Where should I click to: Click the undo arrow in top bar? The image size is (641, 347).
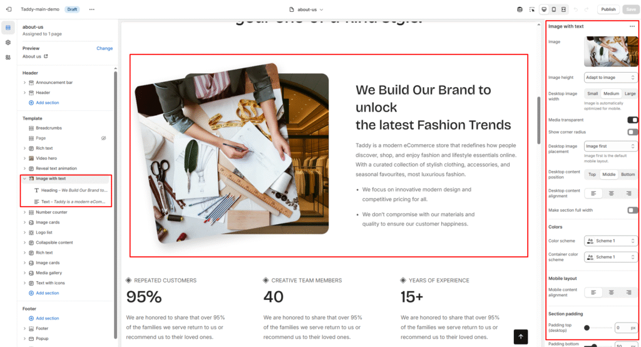pos(576,9)
